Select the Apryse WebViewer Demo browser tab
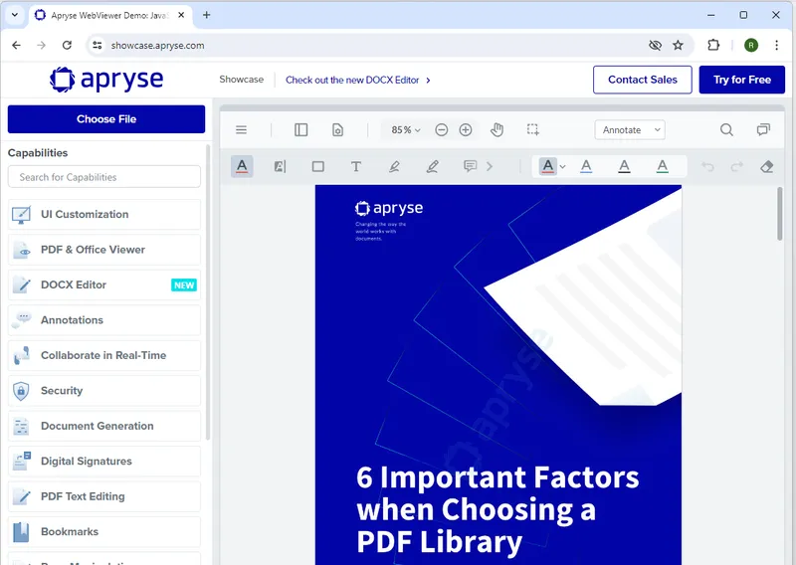Viewport: 796px width, 565px height. tap(110, 15)
